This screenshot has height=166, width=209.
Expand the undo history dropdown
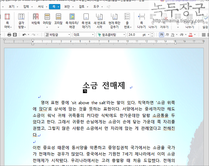click(29, 35)
